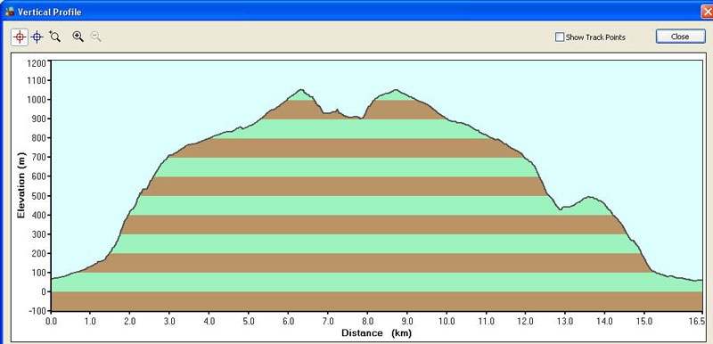Select the red crosshair pointer tool
Screen dimensions: 713x344
pyautogui.click(x=19, y=37)
